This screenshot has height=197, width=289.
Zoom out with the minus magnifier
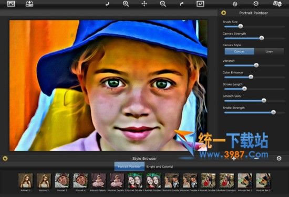pyautogui.click(x=163, y=4)
